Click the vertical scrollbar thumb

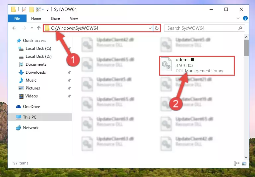coord(246,48)
